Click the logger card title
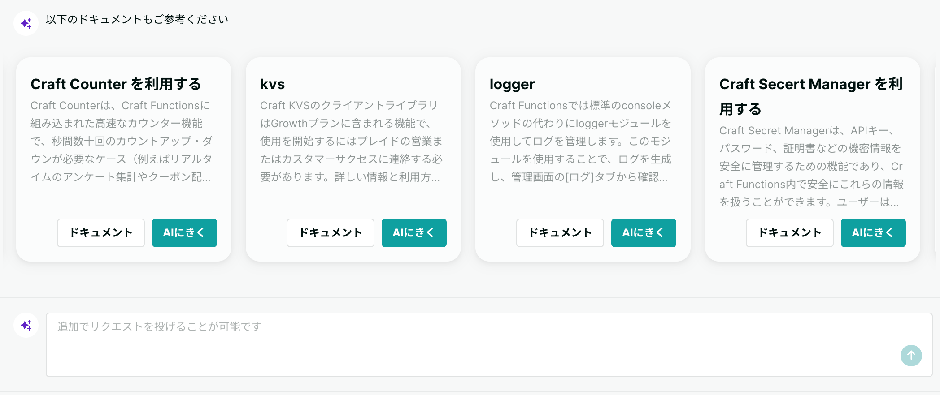Viewport: 940px width, 395px height. point(512,84)
